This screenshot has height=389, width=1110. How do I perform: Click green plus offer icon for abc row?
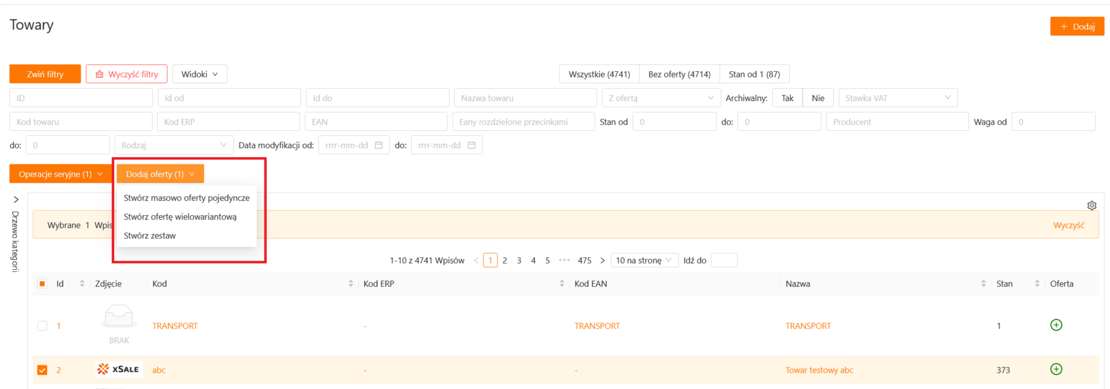click(1055, 369)
